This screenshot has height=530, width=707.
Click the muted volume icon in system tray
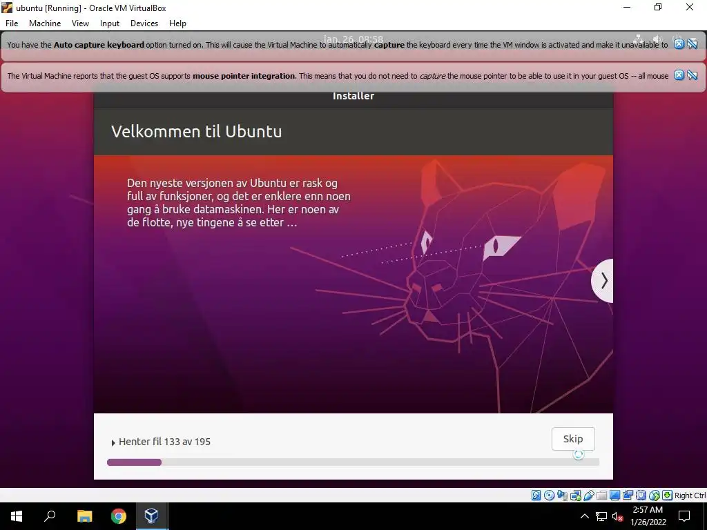[618, 516]
